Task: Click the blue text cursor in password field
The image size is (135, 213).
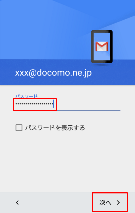Action: point(54,104)
